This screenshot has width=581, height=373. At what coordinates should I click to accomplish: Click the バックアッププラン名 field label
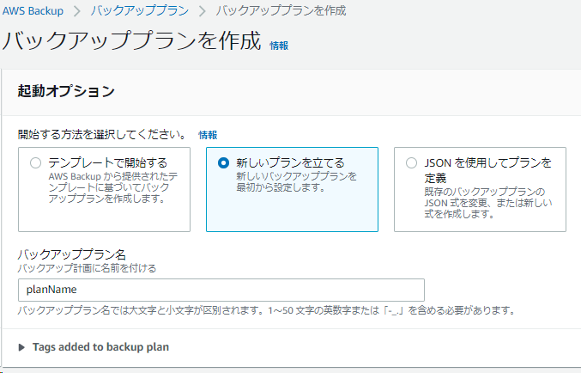72,255
